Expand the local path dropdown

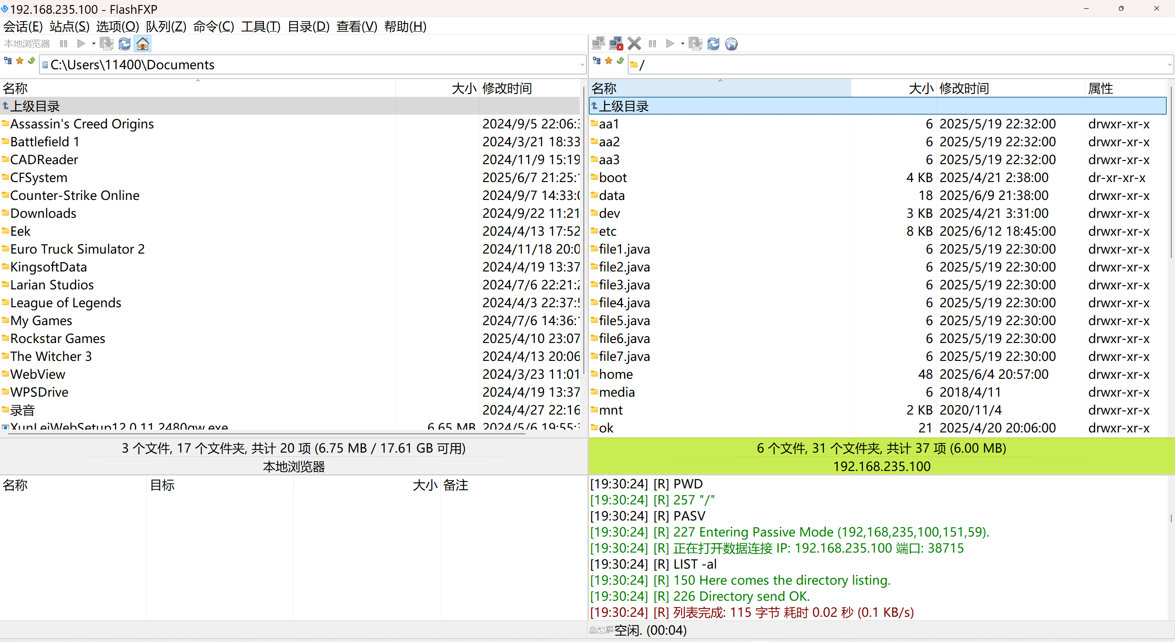pyautogui.click(x=582, y=65)
